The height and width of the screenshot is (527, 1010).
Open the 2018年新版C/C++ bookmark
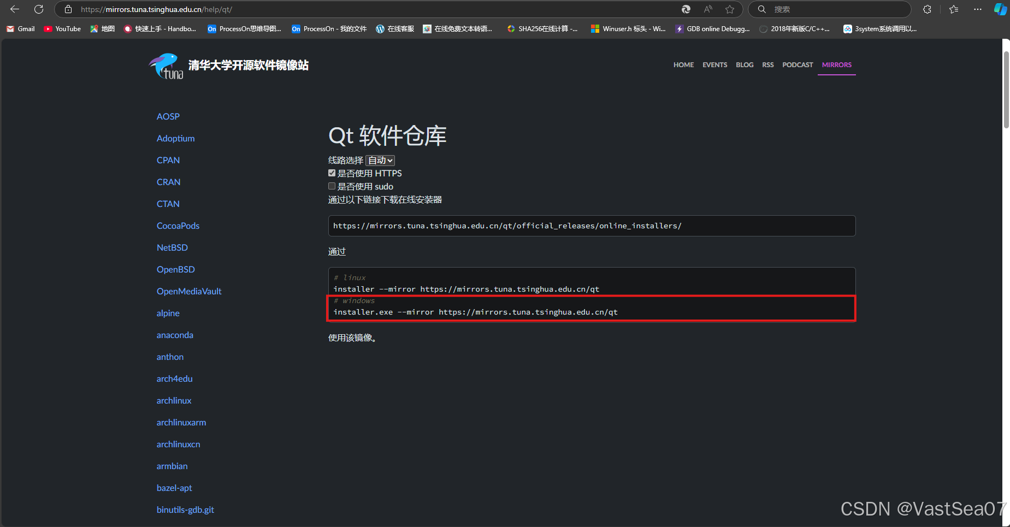tap(795, 29)
